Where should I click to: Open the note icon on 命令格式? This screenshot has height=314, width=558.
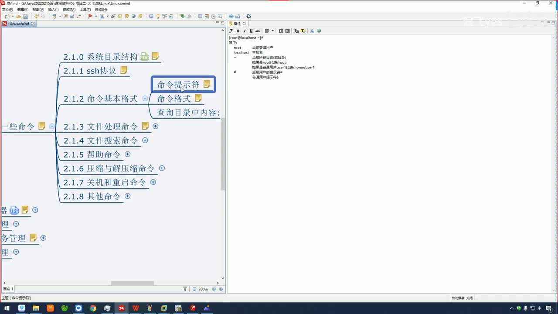[198, 98]
